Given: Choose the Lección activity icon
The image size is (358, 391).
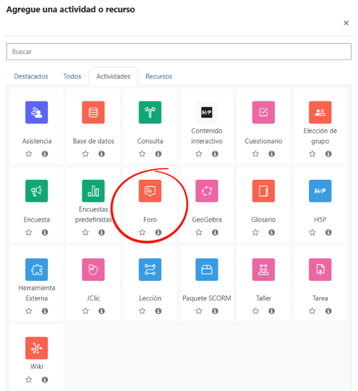Looking at the screenshot, I should click(150, 269).
